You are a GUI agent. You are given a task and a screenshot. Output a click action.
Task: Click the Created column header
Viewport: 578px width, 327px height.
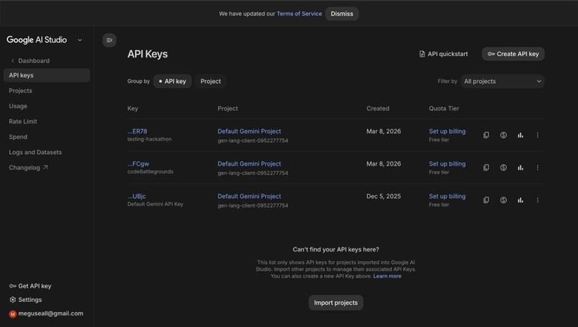tap(378, 108)
